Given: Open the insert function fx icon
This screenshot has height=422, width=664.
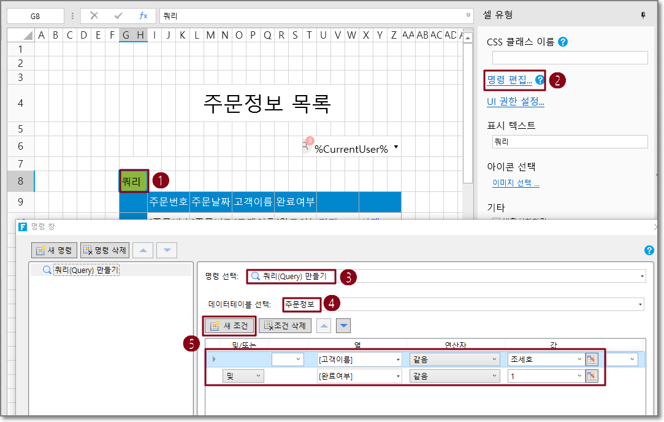Looking at the screenshot, I should [143, 16].
